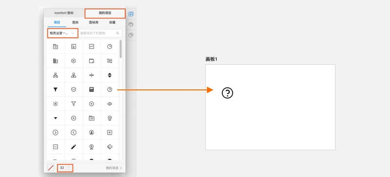Open the 收藏 sub-tab
The height and width of the screenshot is (177, 390).
click(112, 22)
